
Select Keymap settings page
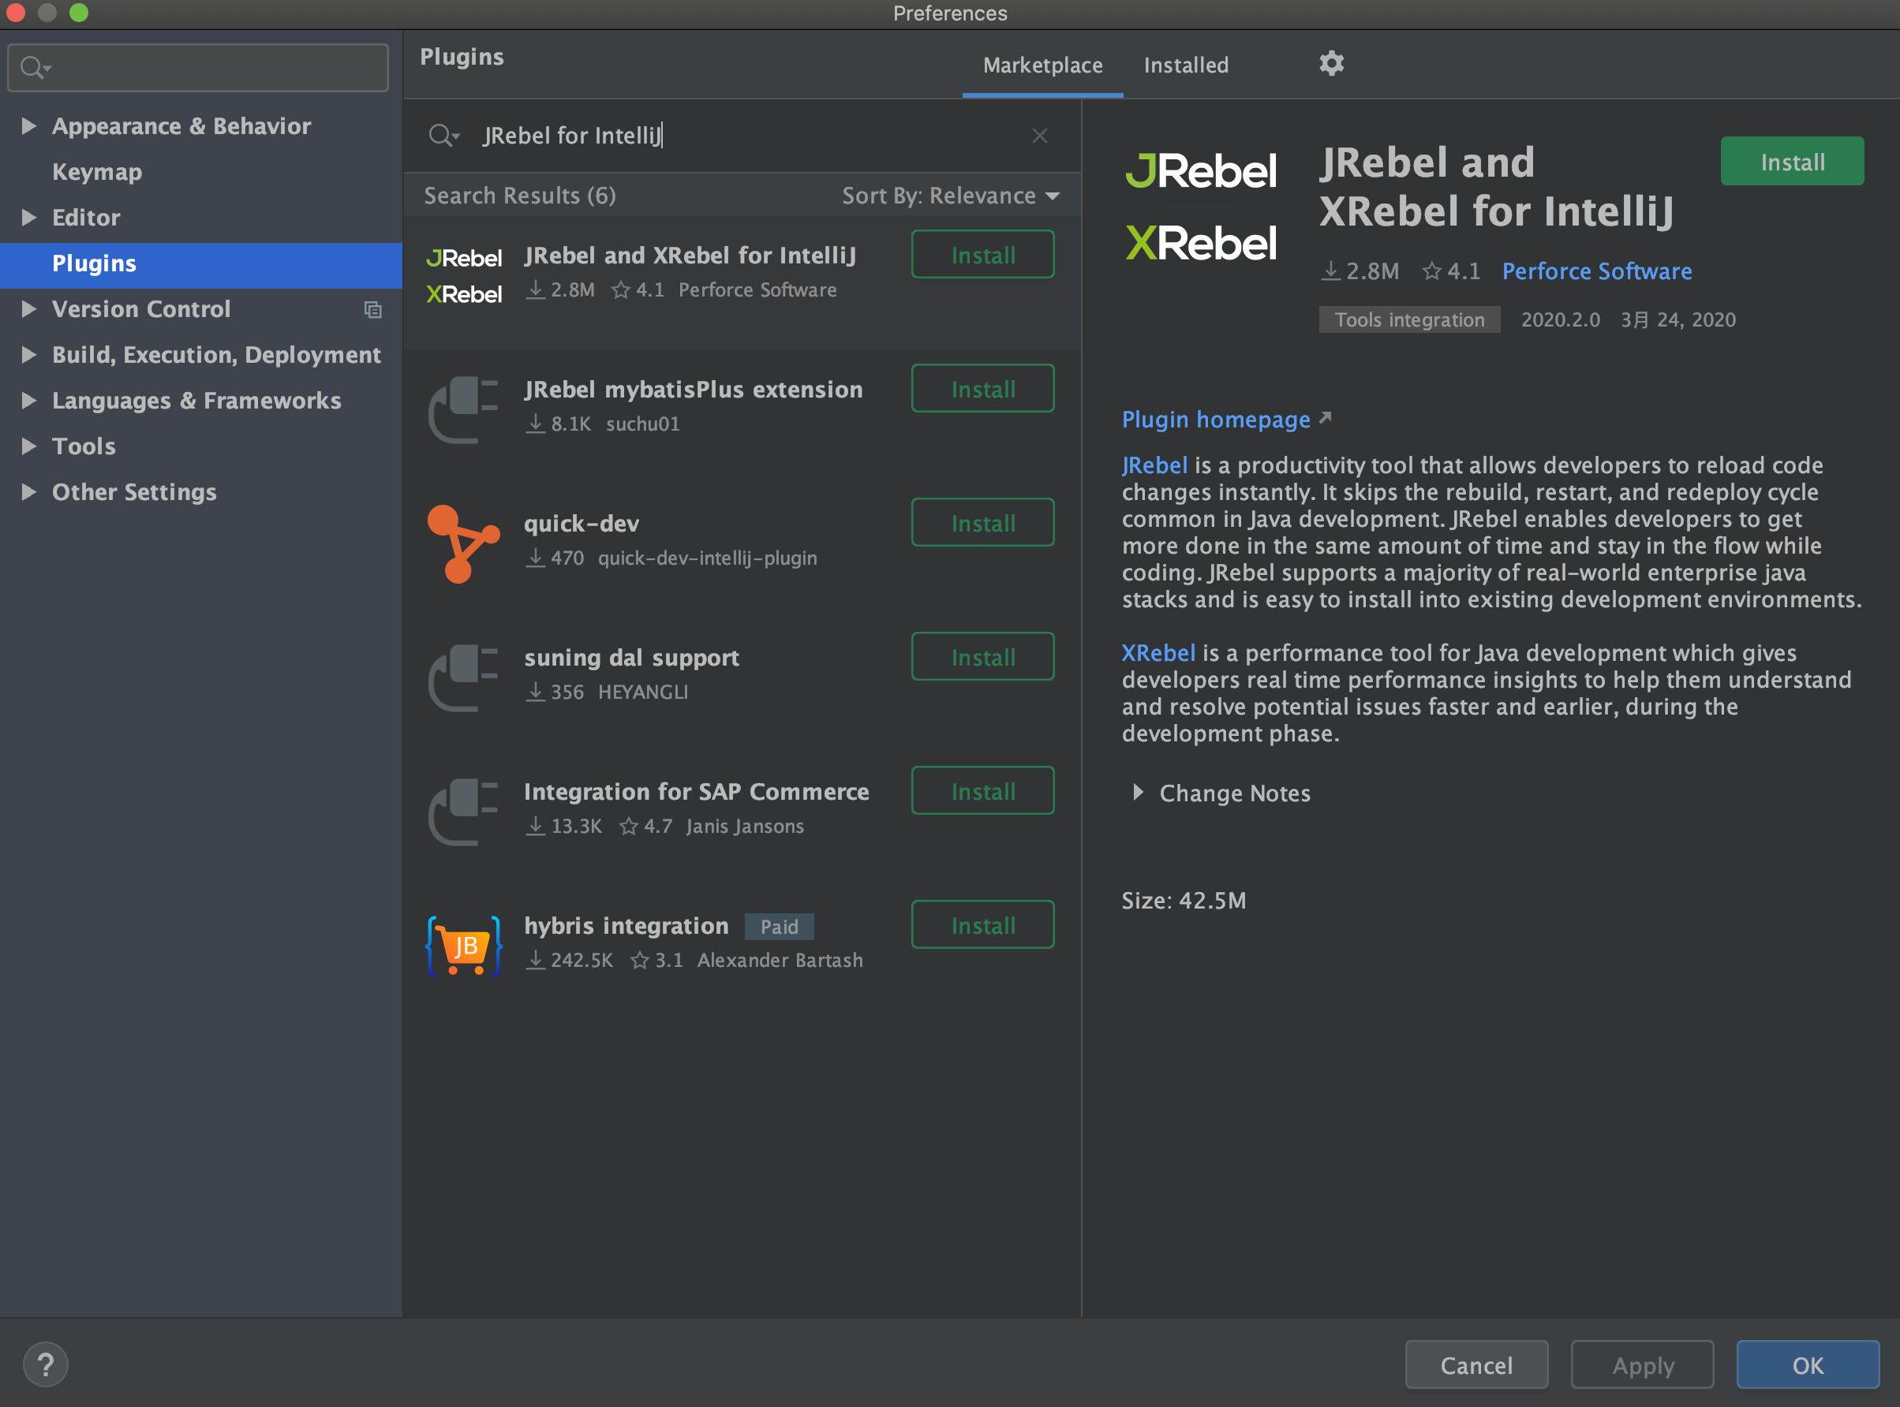97,171
